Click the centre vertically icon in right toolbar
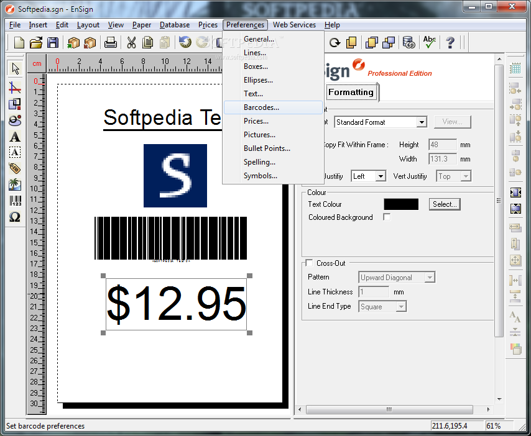 pyautogui.click(x=515, y=209)
